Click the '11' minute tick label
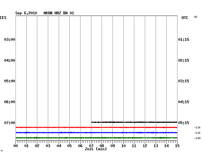This screenshot has width=202, height=154. [134, 146]
